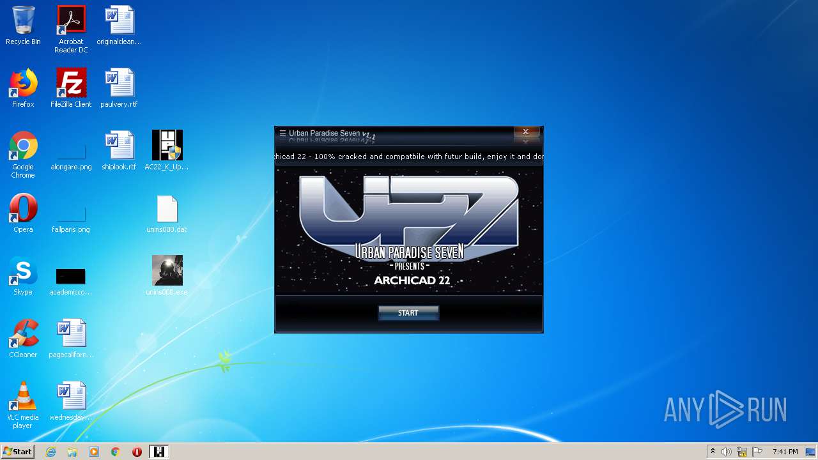
Task: Click the Show Desktop button
Action: point(811,452)
